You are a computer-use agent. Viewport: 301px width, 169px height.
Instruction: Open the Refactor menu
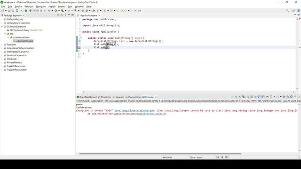point(29,7)
